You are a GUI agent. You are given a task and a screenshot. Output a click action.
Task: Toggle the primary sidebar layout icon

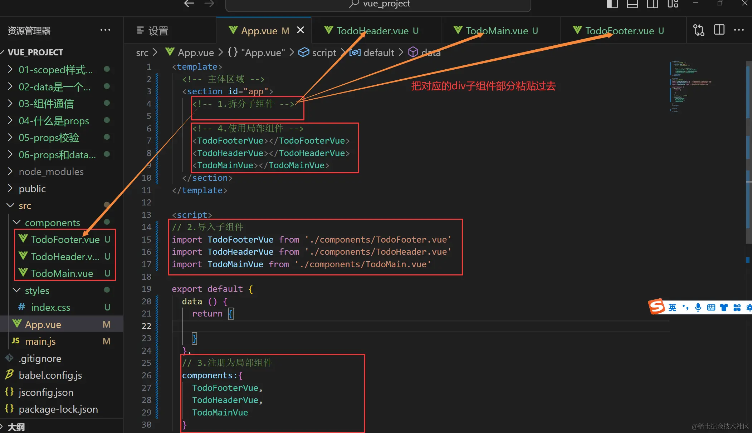click(x=612, y=4)
